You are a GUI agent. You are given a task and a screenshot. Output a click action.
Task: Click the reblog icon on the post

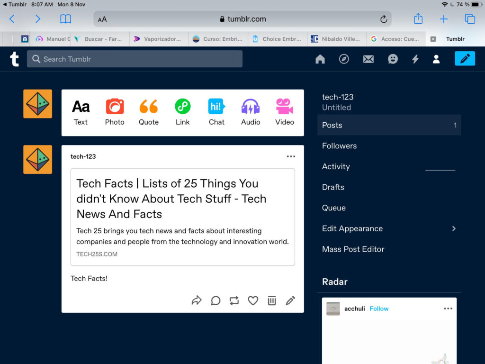(234, 300)
